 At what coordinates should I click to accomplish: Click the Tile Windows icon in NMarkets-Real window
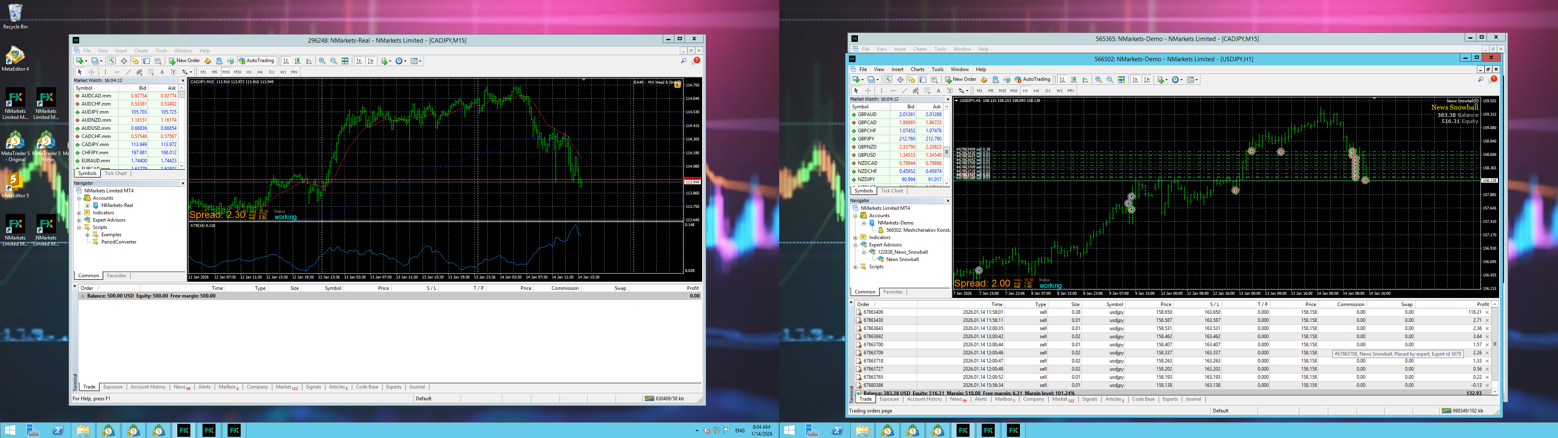click(x=345, y=61)
